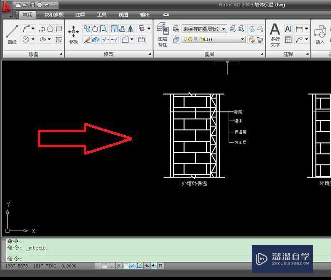Open array tool dropdown arrow
Screen dimensions: 331x280
point(149,29)
